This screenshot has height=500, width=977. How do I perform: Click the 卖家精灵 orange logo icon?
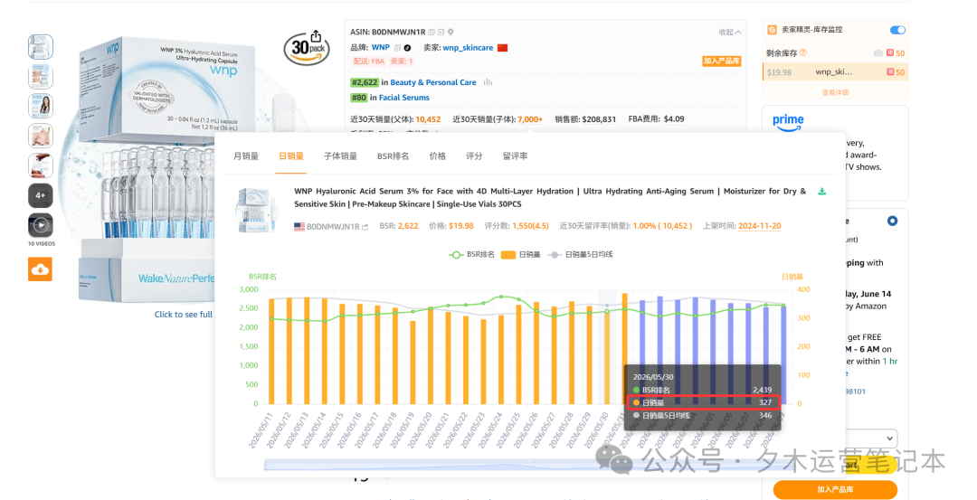(x=772, y=30)
